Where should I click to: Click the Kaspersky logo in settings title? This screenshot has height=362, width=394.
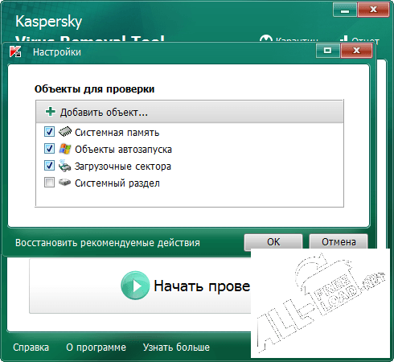coord(15,51)
